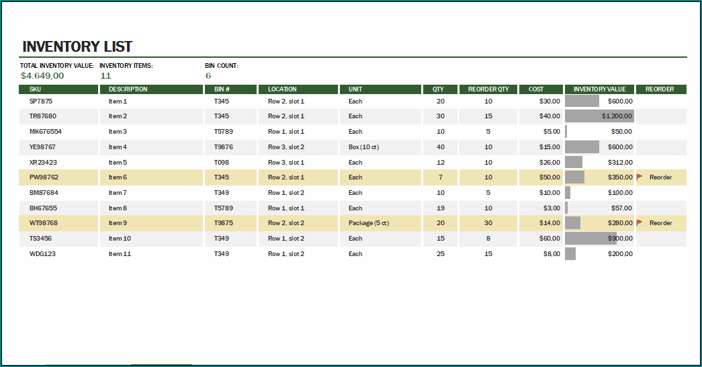Click the BIN # column header
The height and width of the screenshot is (367, 702).
222,89
